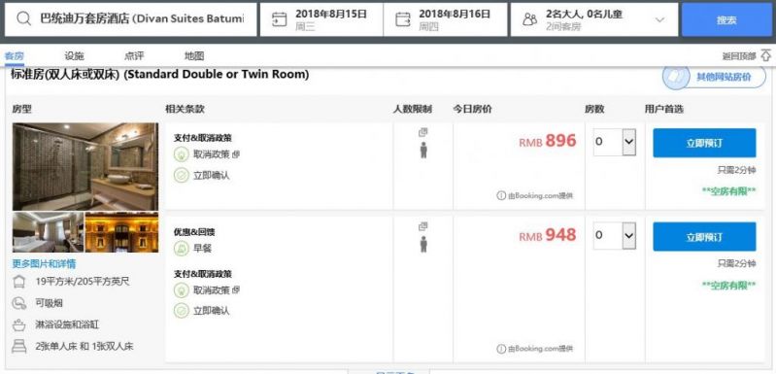Open the 地图 tab
This screenshot has width=776, height=374.
click(194, 56)
